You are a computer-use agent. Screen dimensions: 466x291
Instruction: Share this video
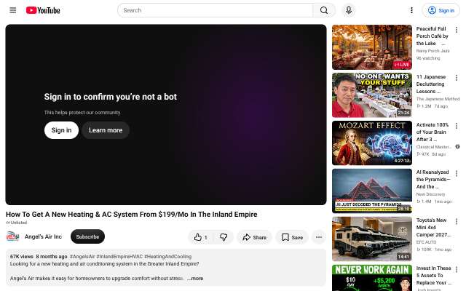coord(254,237)
